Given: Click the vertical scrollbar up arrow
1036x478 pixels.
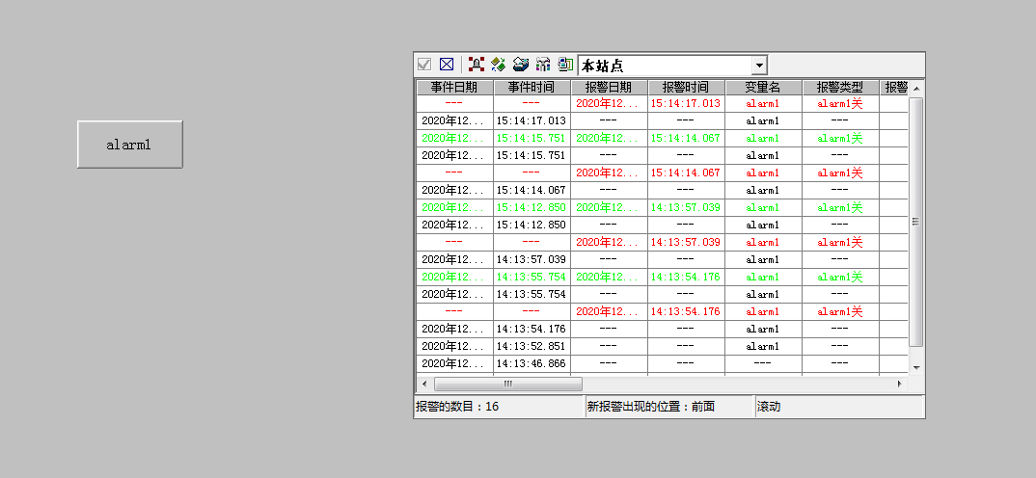Looking at the screenshot, I should coord(915,89).
